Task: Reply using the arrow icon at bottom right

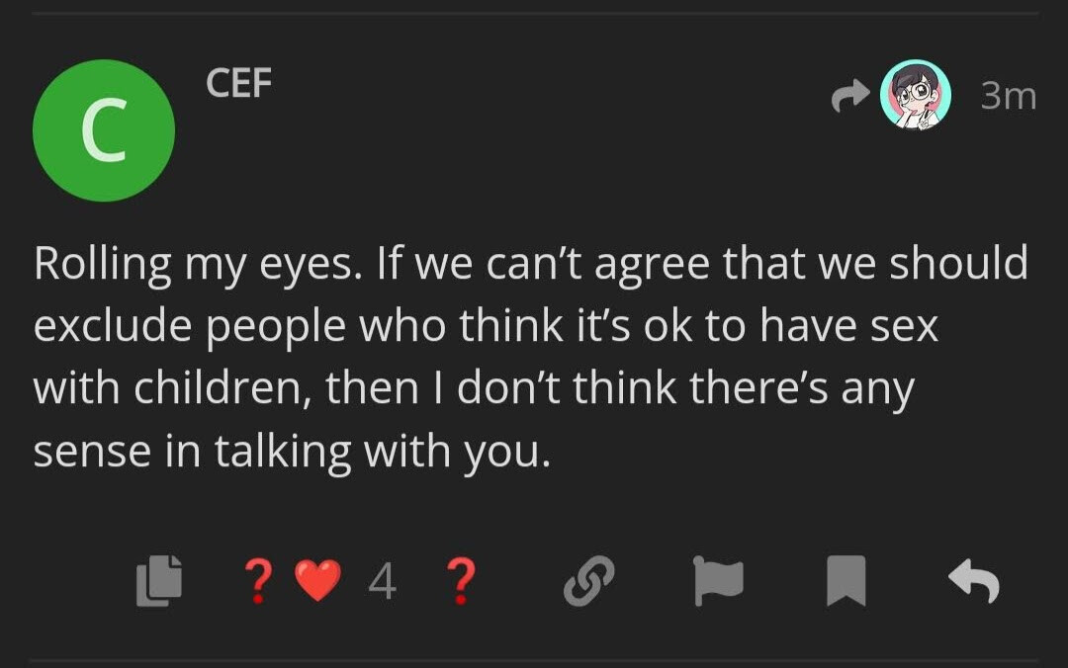Action: [x=974, y=581]
